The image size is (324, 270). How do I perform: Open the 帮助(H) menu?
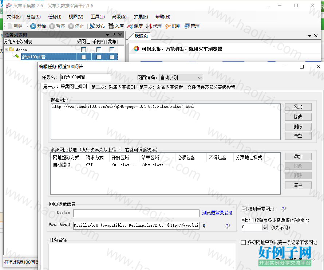click(x=163, y=17)
